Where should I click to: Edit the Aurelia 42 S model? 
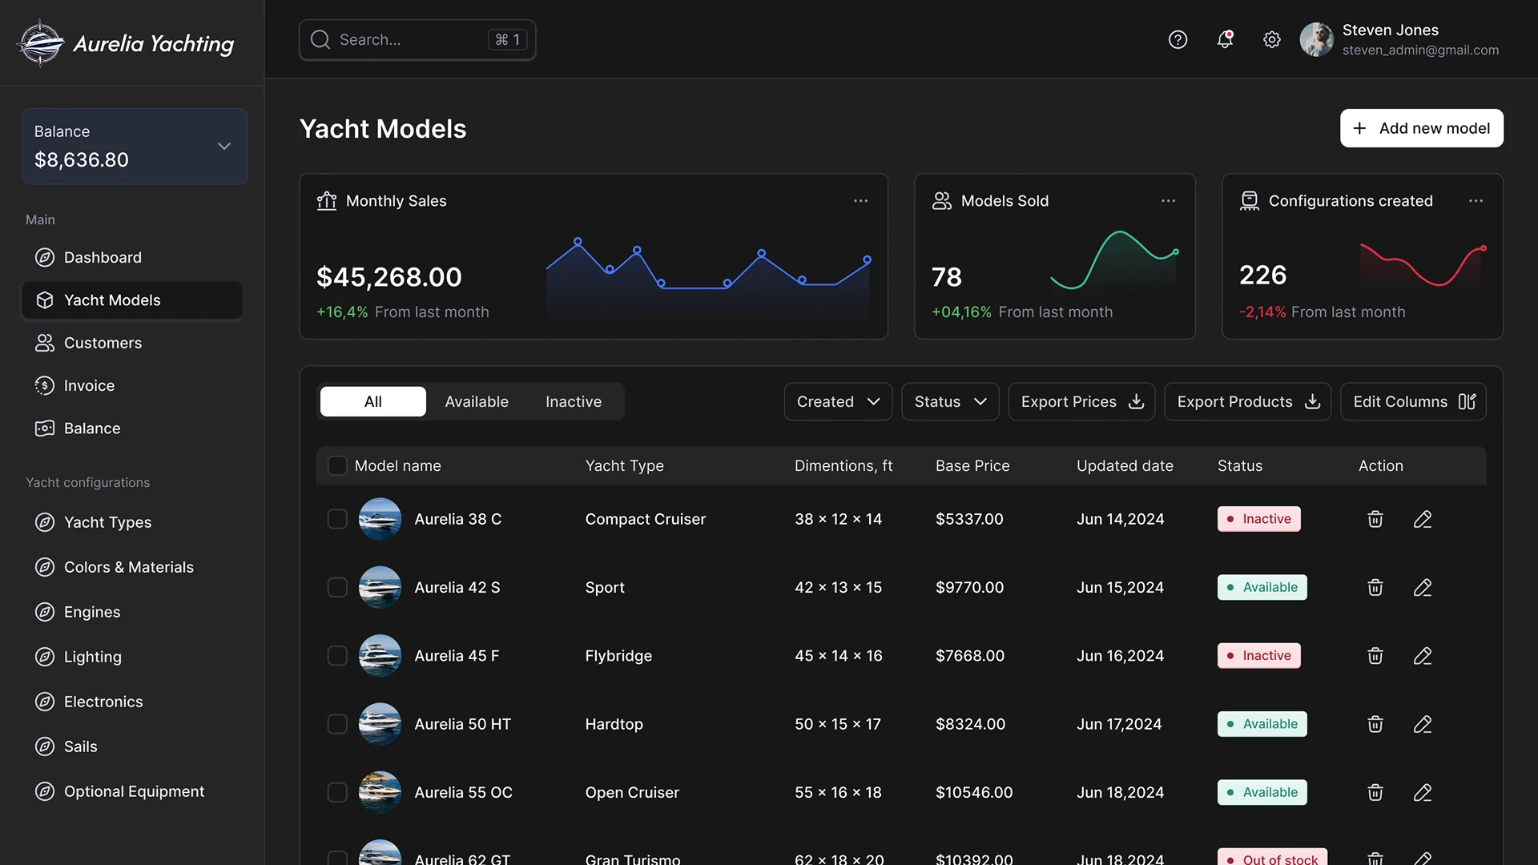pyautogui.click(x=1423, y=588)
